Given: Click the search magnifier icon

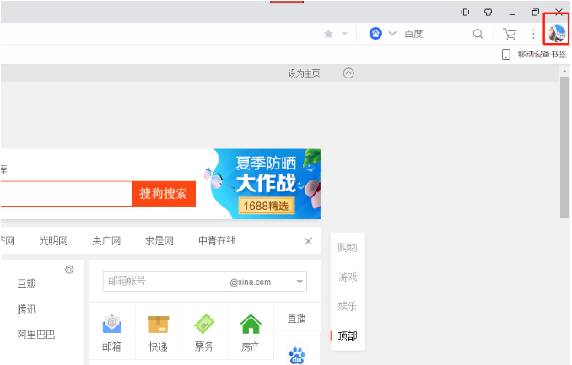Looking at the screenshot, I should point(478,34).
